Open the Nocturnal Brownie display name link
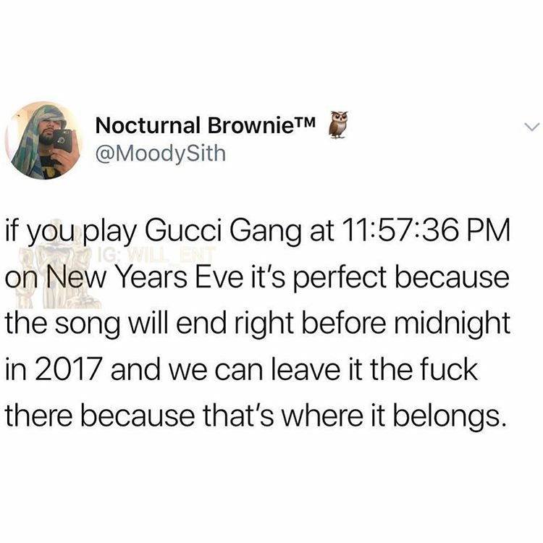Screen dimensions: 543x543 206,125
